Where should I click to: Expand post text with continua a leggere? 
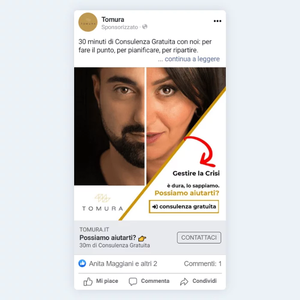[192, 59]
